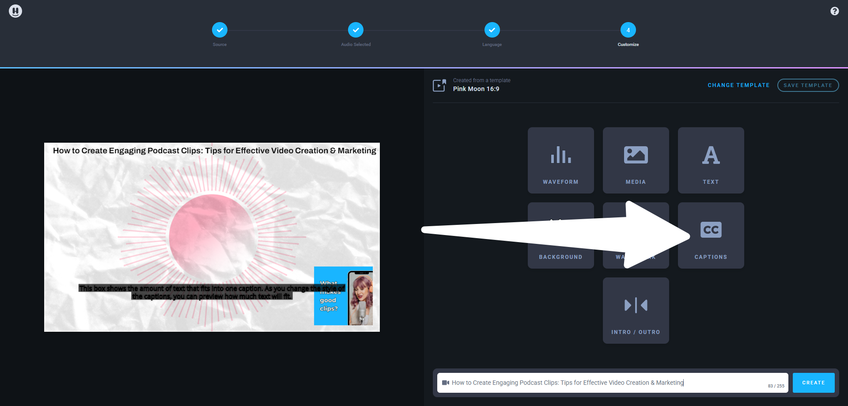Click the Create button
The height and width of the screenshot is (406, 848).
pyautogui.click(x=813, y=383)
